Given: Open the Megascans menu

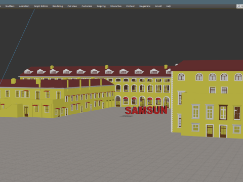Looking at the screenshot, I should click(x=145, y=6).
